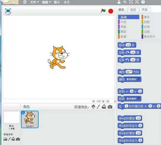Click the y field in 移到 x: y: block
The width and height of the screenshot is (161, 145).
tap(140, 91)
